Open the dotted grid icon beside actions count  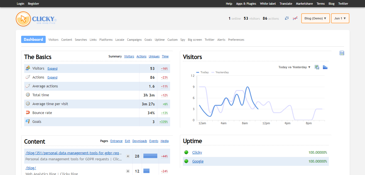pos(287,18)
